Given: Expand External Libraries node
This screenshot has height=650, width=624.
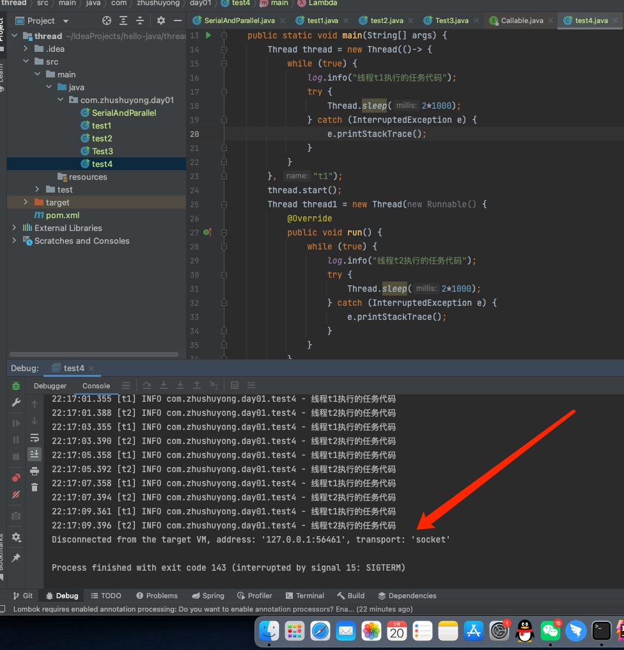Looking at the screenshot, I should pyautogui.click(x=14, y=228).
